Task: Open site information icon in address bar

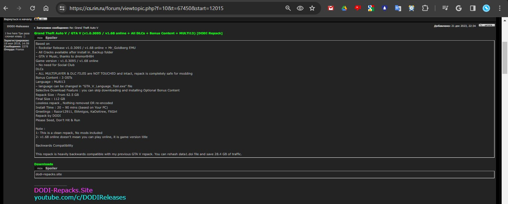Action: (x=62, y=8)
